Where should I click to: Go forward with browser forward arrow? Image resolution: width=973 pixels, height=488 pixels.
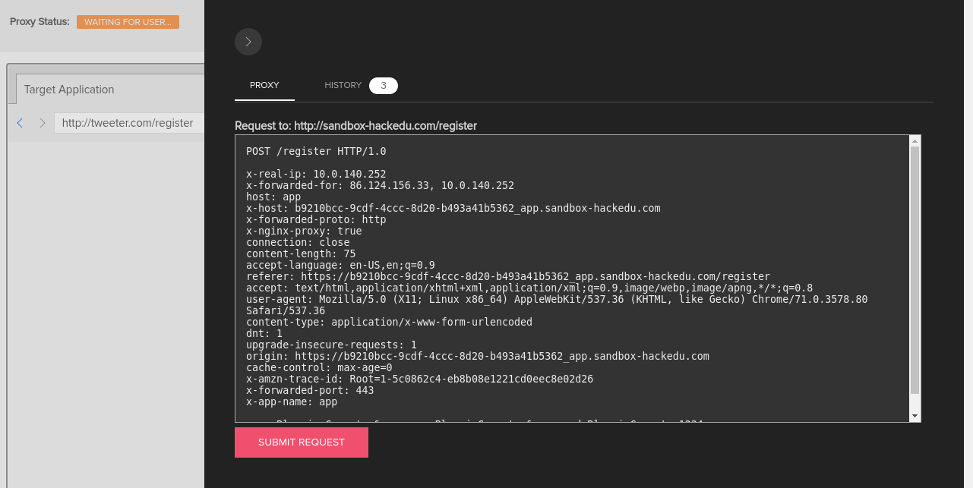point(42,123)
